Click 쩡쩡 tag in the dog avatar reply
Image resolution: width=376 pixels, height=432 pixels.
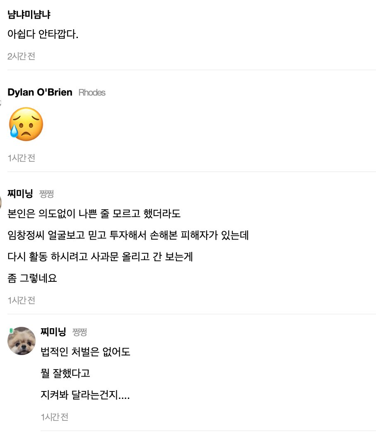tap(80, 332)
